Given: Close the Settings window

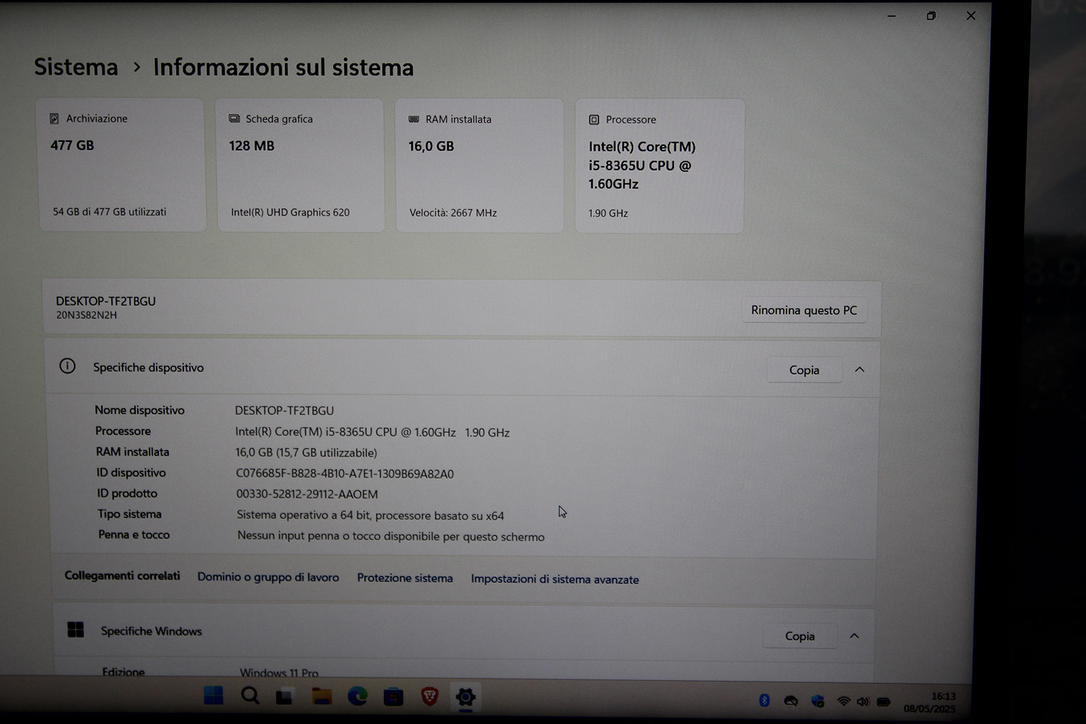Looking at the screenshot, I should (x=971, y=16).
